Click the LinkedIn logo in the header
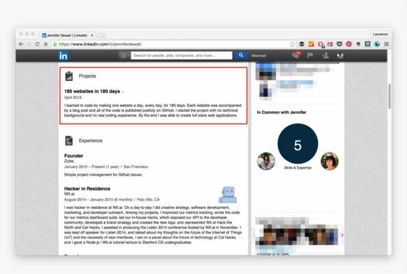The width and height of the screenshot is (407, 274). pyautogui.click(x=63, y=56)
